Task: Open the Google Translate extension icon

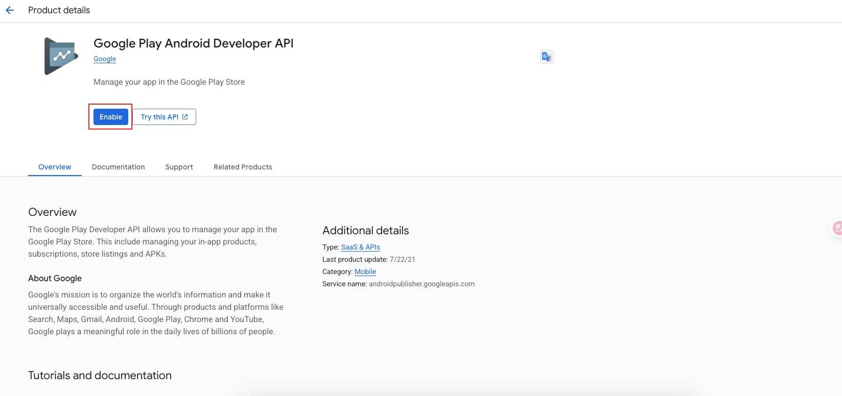Action: [x=547, y=57]
